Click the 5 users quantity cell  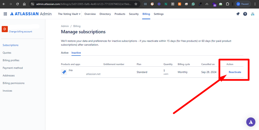coord(166,72)
